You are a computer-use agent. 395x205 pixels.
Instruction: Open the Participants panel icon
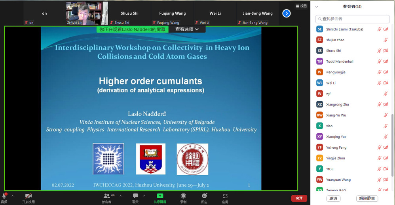(x=107, y=196)
